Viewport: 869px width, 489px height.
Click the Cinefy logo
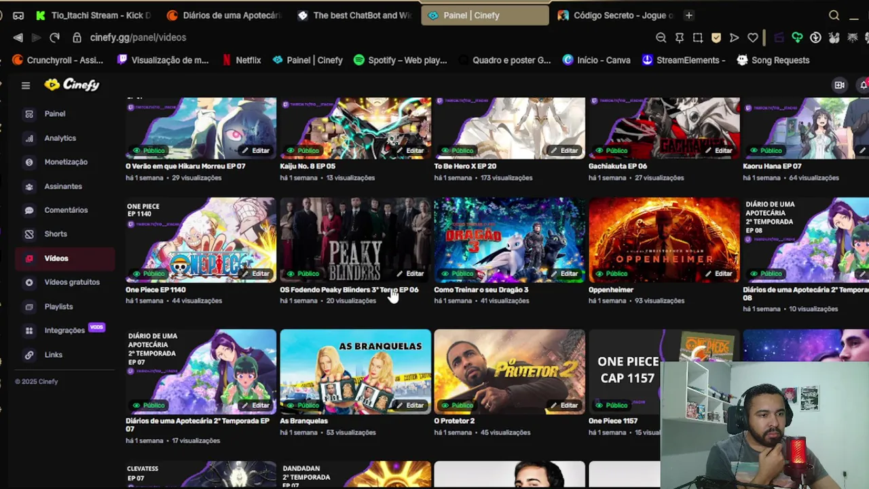72,85
